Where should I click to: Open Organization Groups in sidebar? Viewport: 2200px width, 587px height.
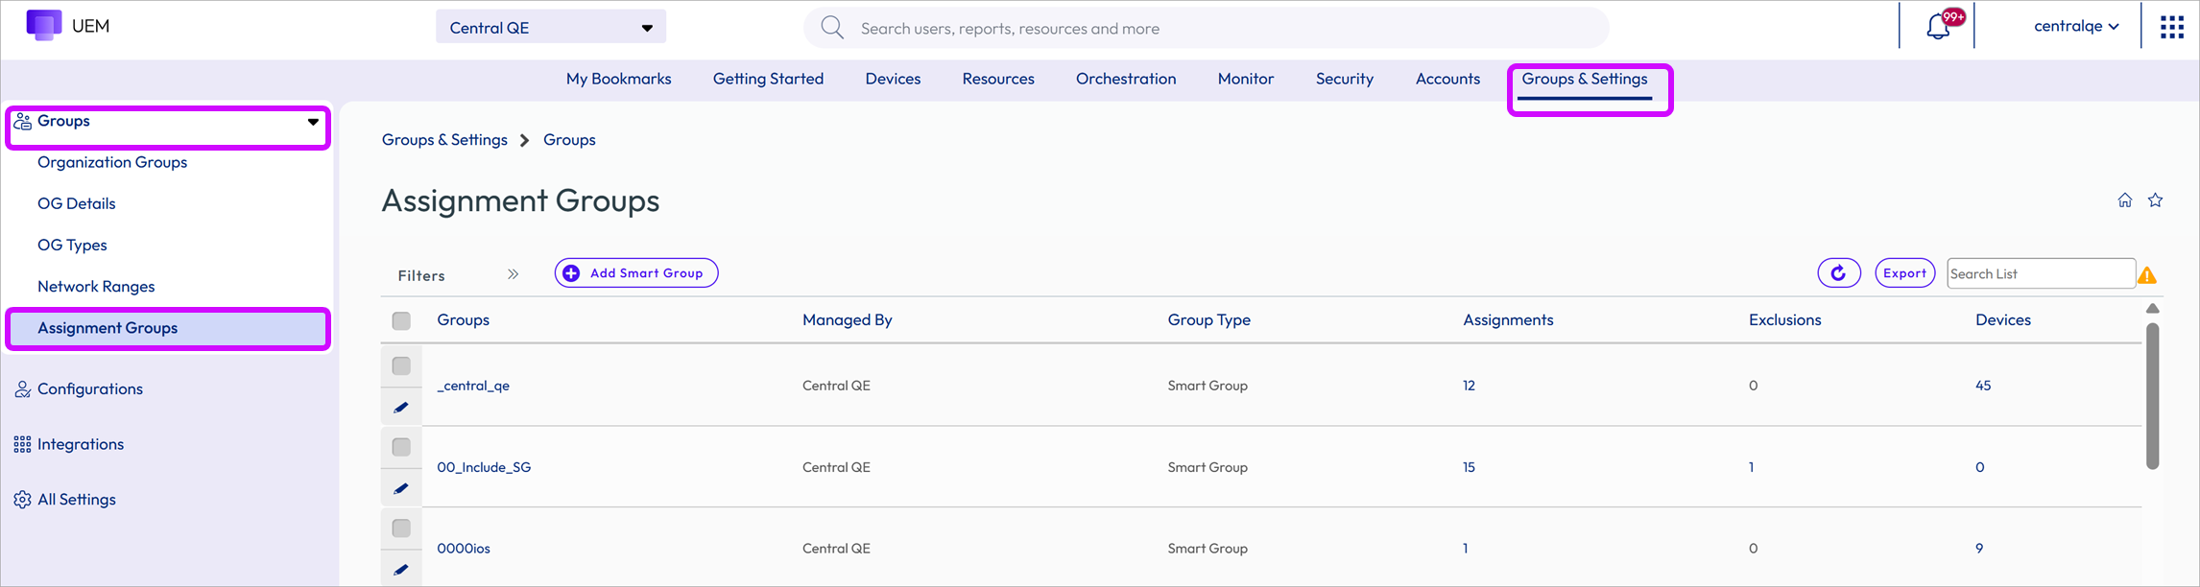[x=112, y=162]
